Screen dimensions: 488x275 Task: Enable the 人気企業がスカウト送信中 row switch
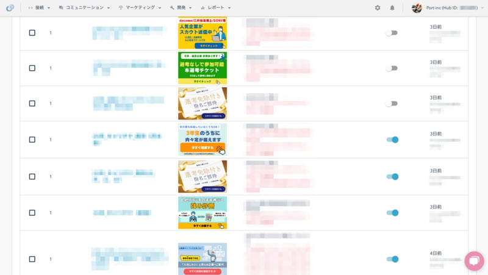click(392, 33)
